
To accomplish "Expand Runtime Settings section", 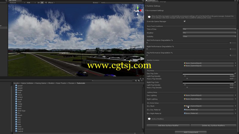I will click(x=146, y=6).
